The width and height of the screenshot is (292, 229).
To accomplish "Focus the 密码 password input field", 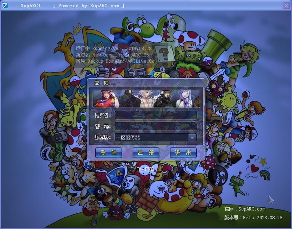I will (156, 126).
